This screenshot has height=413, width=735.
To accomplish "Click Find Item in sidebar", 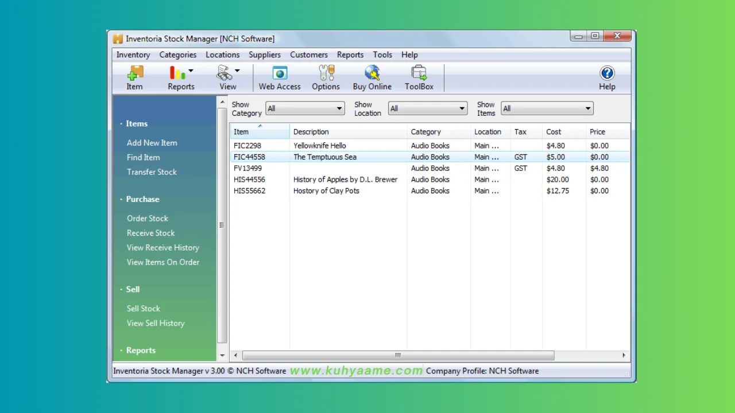I will (144, 157).
